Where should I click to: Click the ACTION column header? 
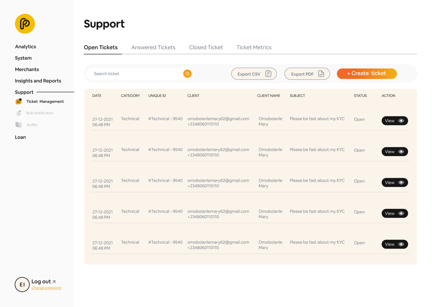388,96
